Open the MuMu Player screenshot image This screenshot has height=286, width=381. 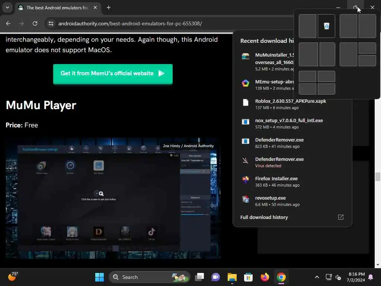[x=113, y=198]
